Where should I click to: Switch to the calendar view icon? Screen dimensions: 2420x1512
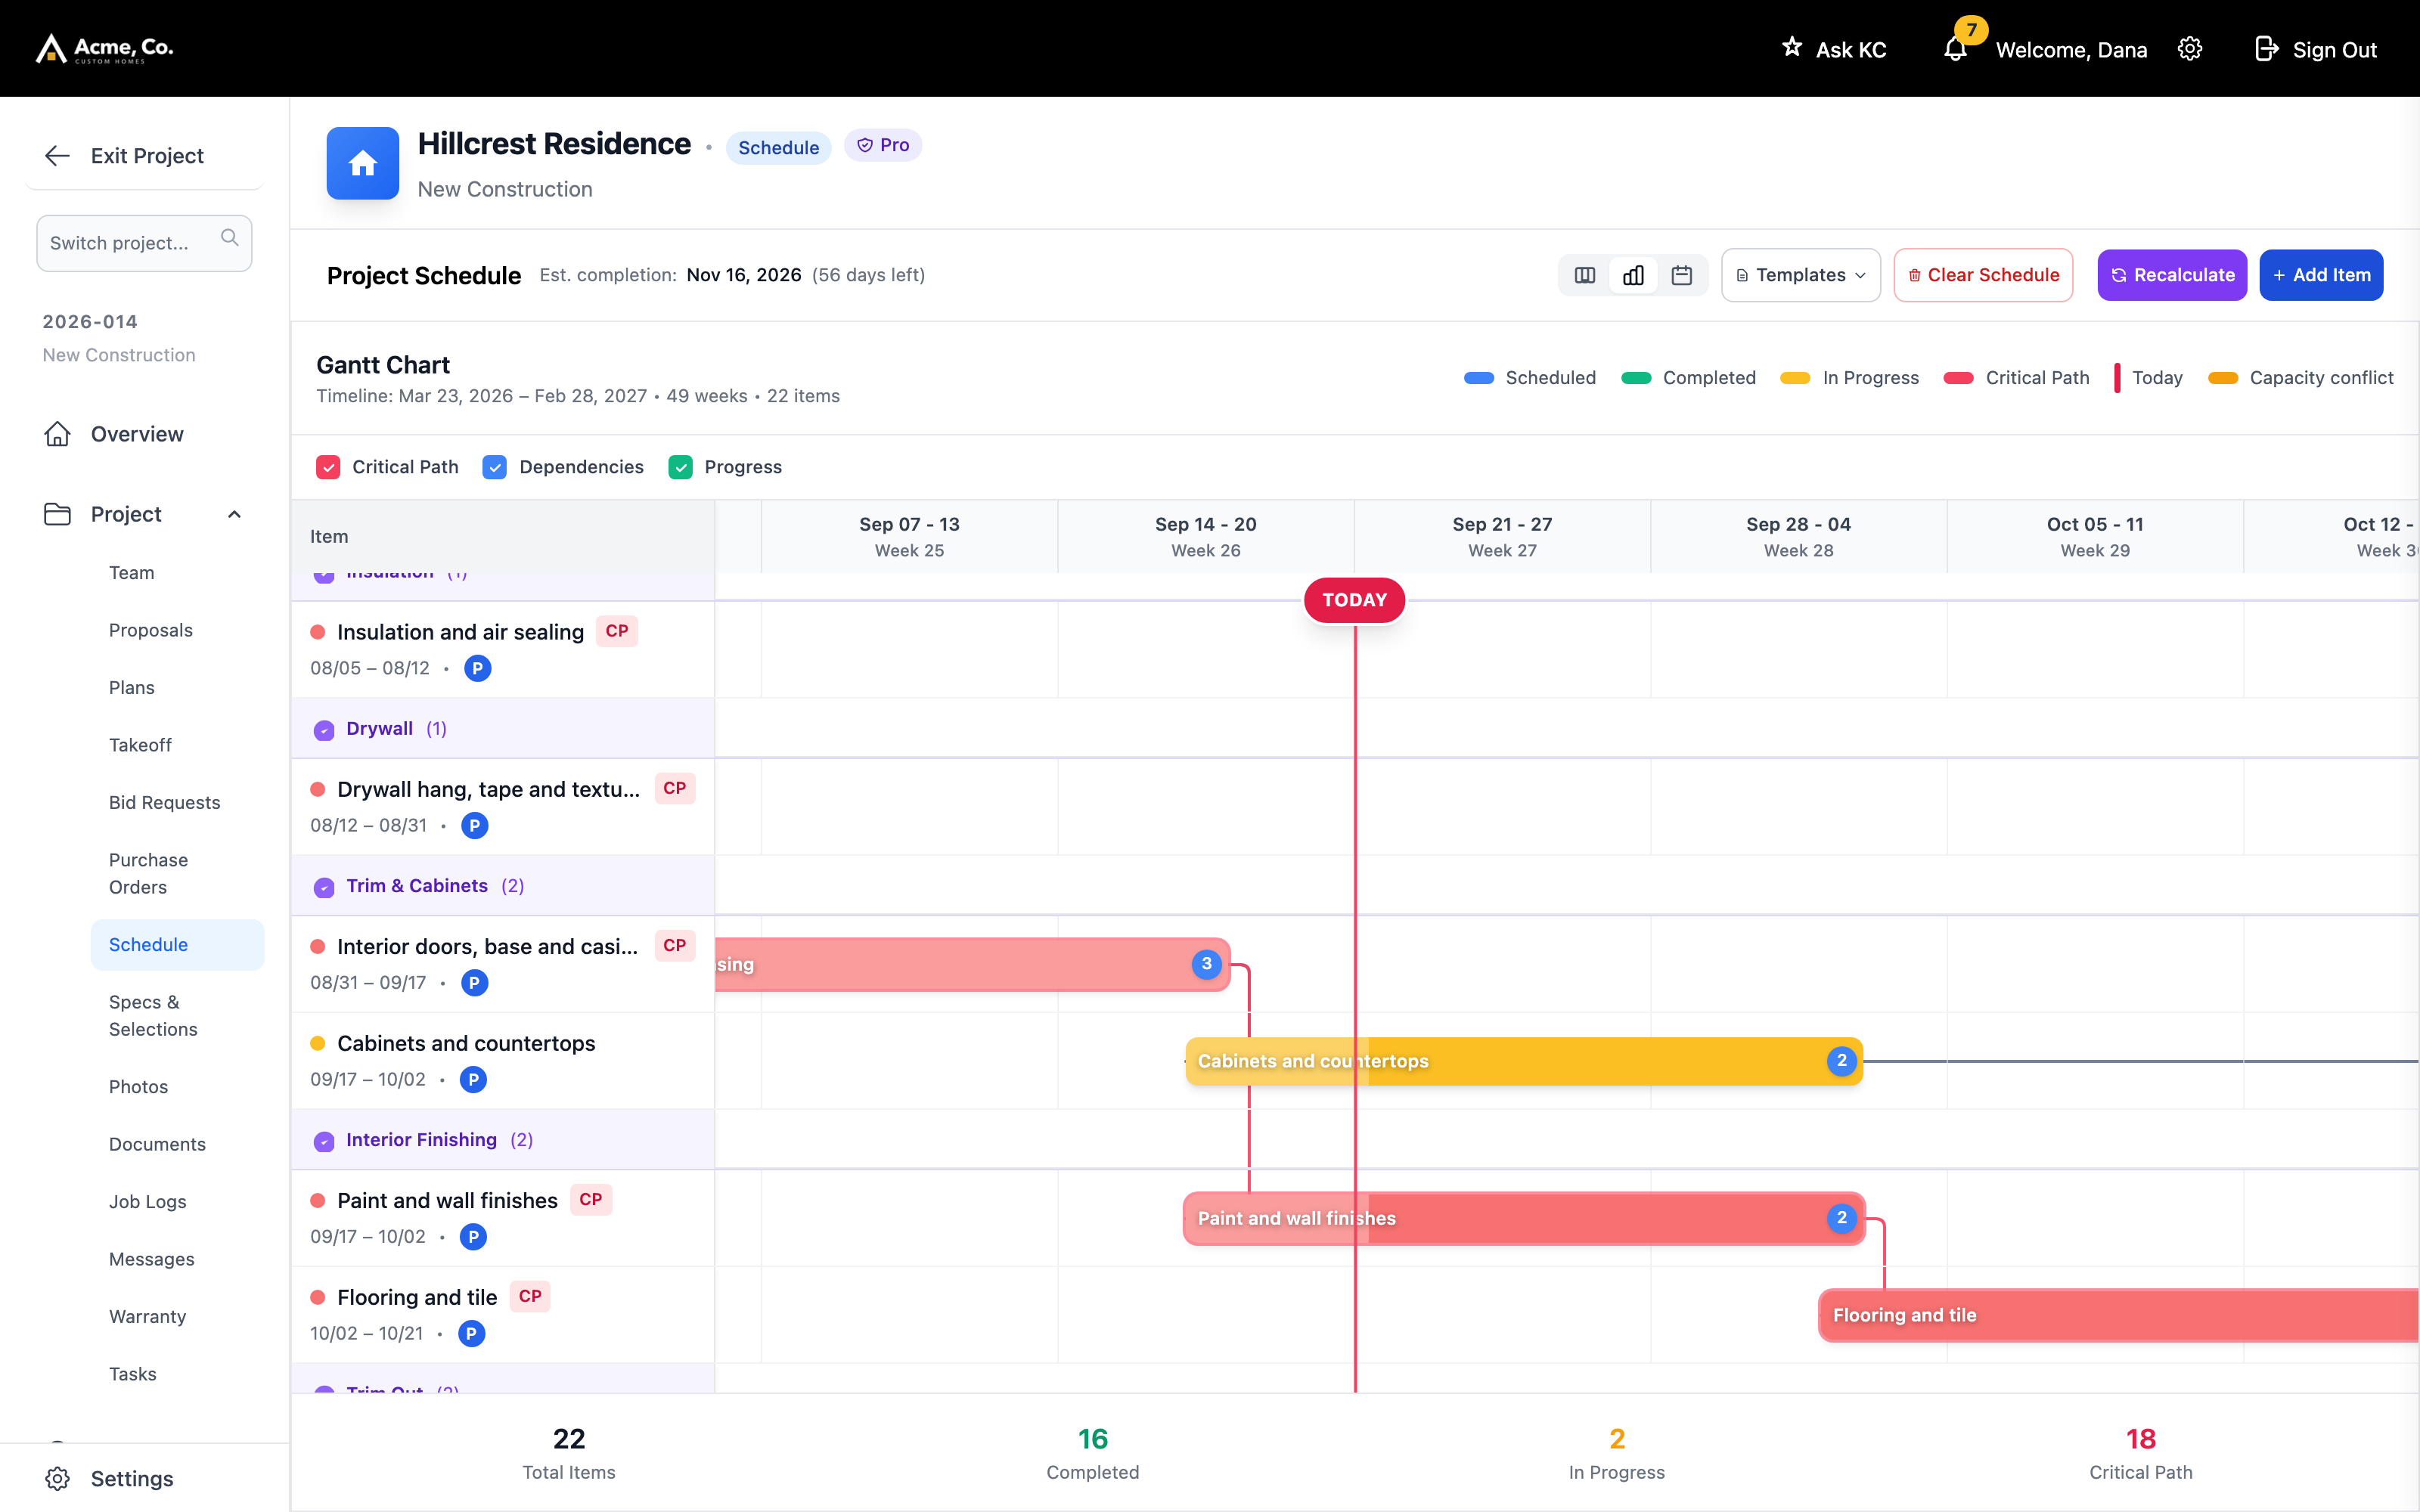[x=1682, y=275]
